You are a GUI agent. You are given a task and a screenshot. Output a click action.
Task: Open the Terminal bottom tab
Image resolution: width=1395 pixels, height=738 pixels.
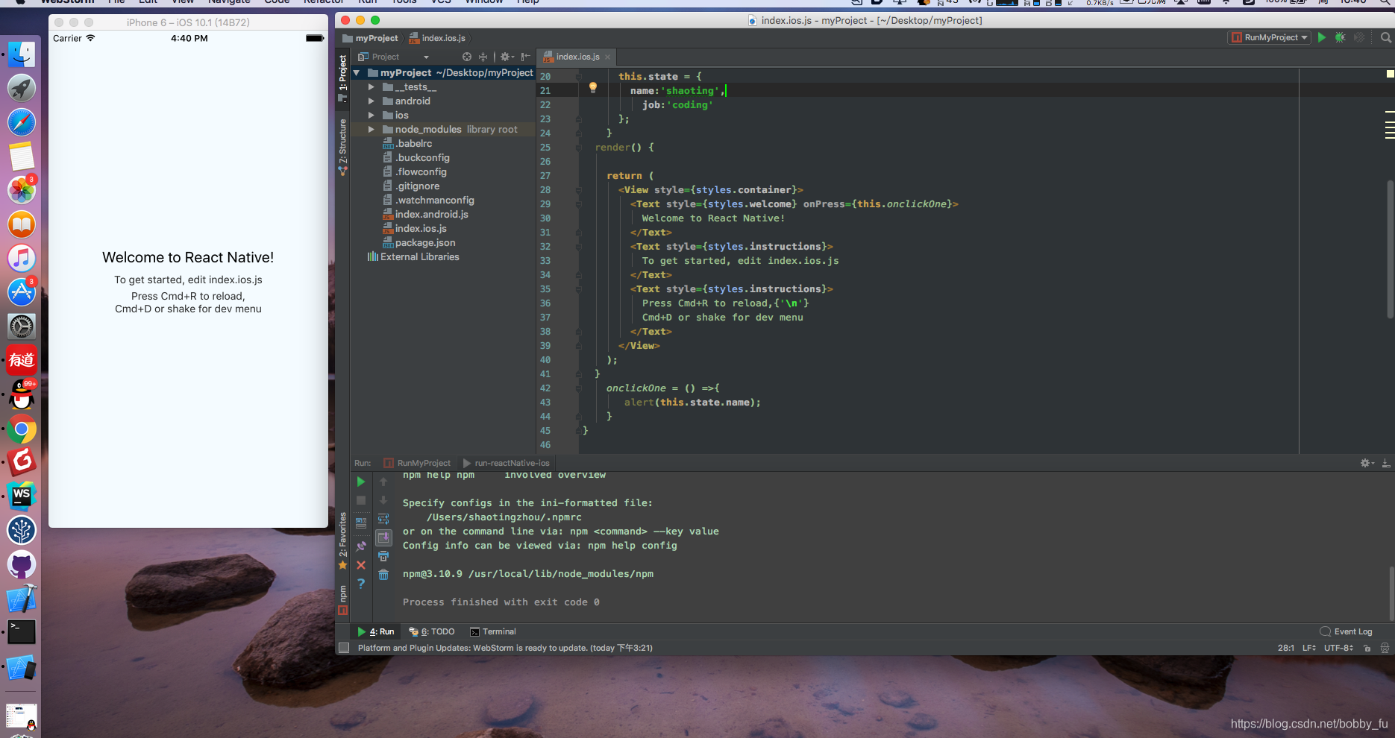(x=493, y=631)
